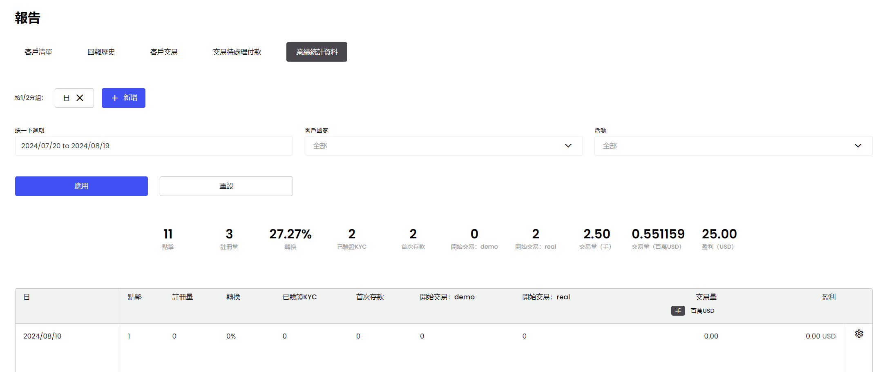Image resolution: width=880 pixels, height=372 pixels.
Task: Select the 2024/08/10 table row date
Action: click(x=42, y=336)
